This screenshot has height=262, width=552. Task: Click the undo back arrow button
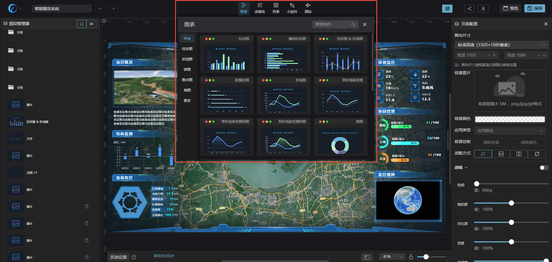pos(100,9)
